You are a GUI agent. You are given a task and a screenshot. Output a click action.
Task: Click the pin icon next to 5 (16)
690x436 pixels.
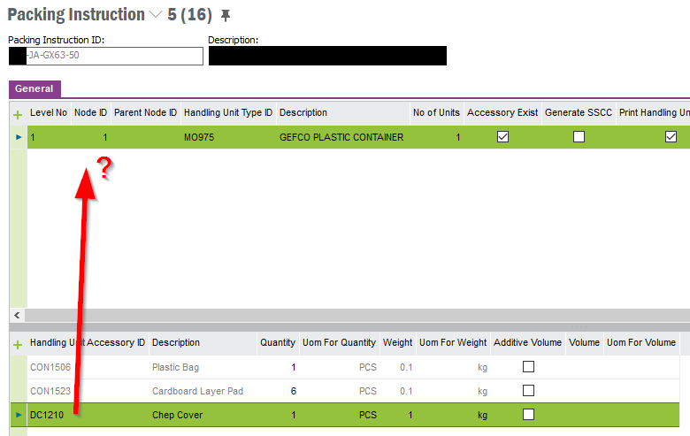tap(226, 16)
